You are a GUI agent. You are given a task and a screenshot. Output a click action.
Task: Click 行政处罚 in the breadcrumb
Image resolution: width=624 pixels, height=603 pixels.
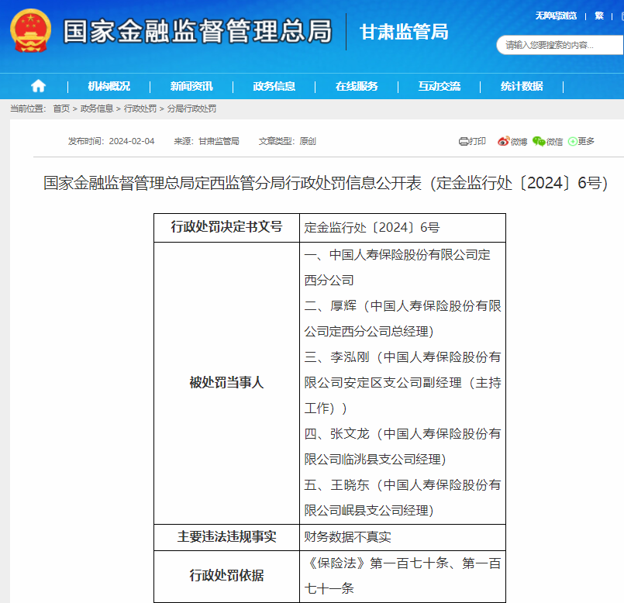point(140,109)
